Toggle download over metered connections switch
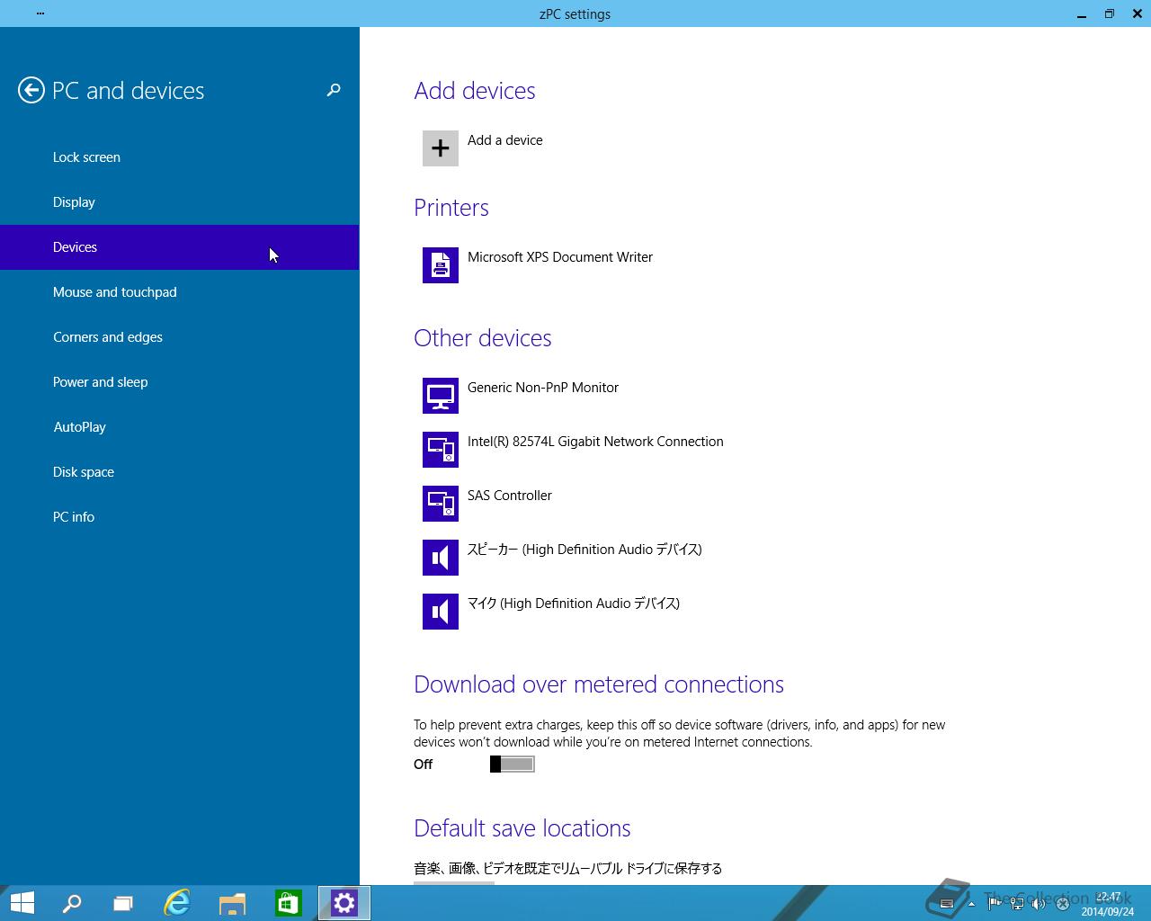Image resolution: width=1151 pixels, height=921 pixels. (513, 764)
